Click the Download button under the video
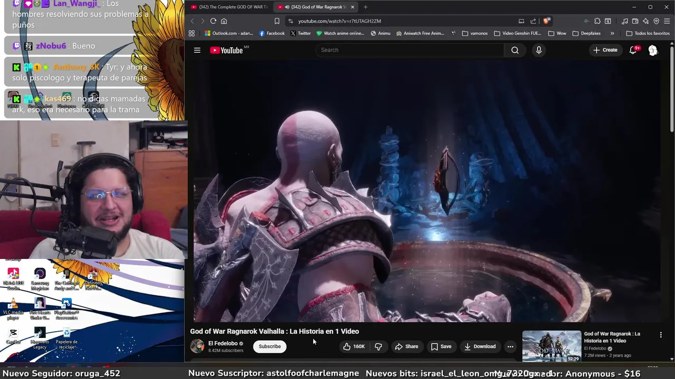675x379 pixels. [480, 346]
